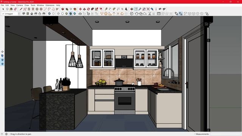This screenshot has width=242, height=136.
Task: Select the Pan hand tool
Action: tap(136, 9)
